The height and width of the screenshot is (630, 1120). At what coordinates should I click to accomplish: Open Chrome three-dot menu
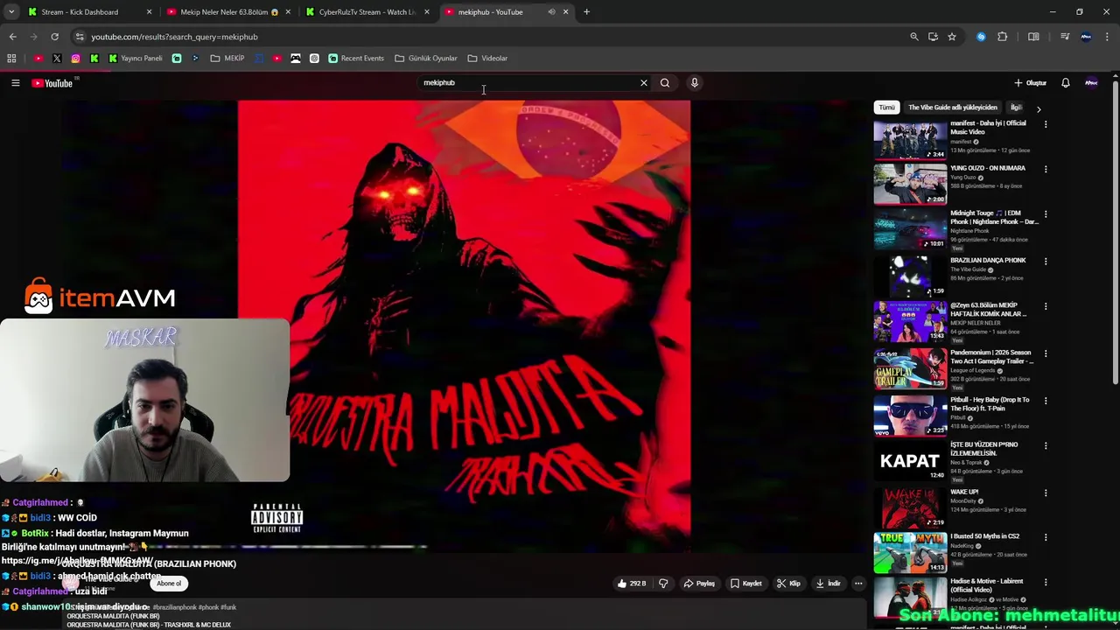pos(1108,37)
